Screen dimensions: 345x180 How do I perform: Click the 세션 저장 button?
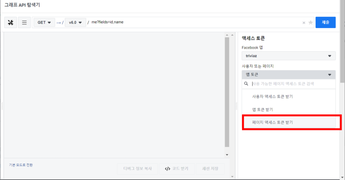[x=210, y=168]
